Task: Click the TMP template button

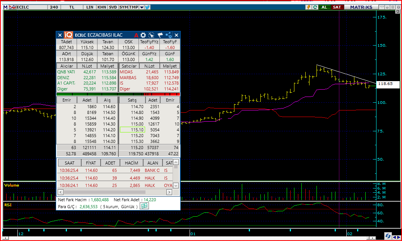Action: coord(133,7)
